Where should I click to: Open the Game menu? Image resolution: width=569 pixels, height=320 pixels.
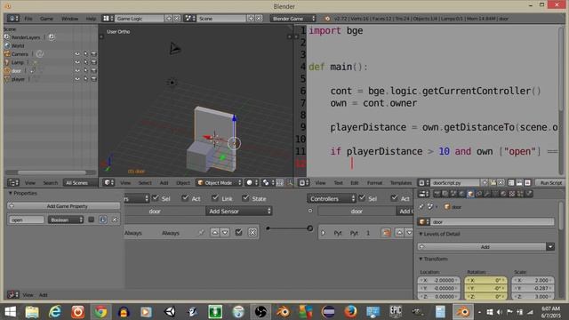click(46, 19)
